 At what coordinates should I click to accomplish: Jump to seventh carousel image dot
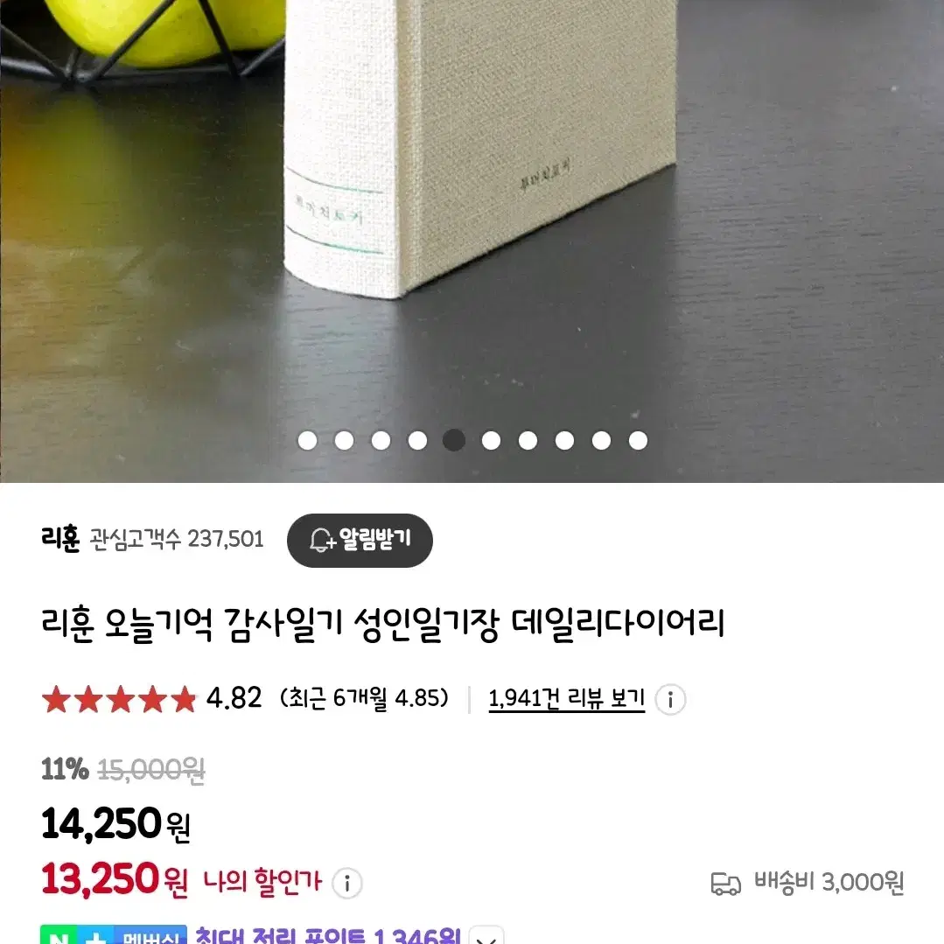coord(528,440)
